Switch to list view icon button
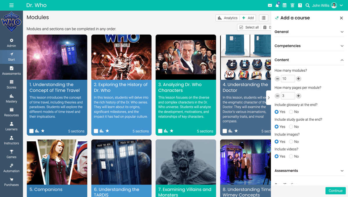The height and width of the screenshot is (197, 348). 263,18
